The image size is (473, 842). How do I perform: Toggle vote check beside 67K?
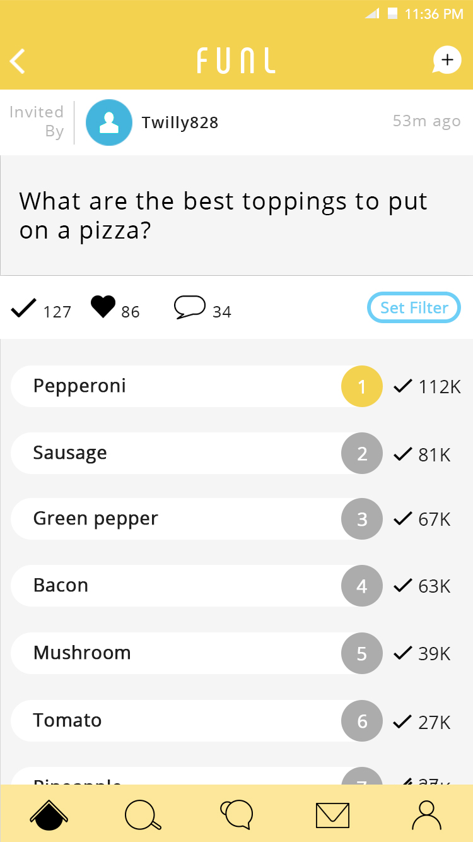402,519
